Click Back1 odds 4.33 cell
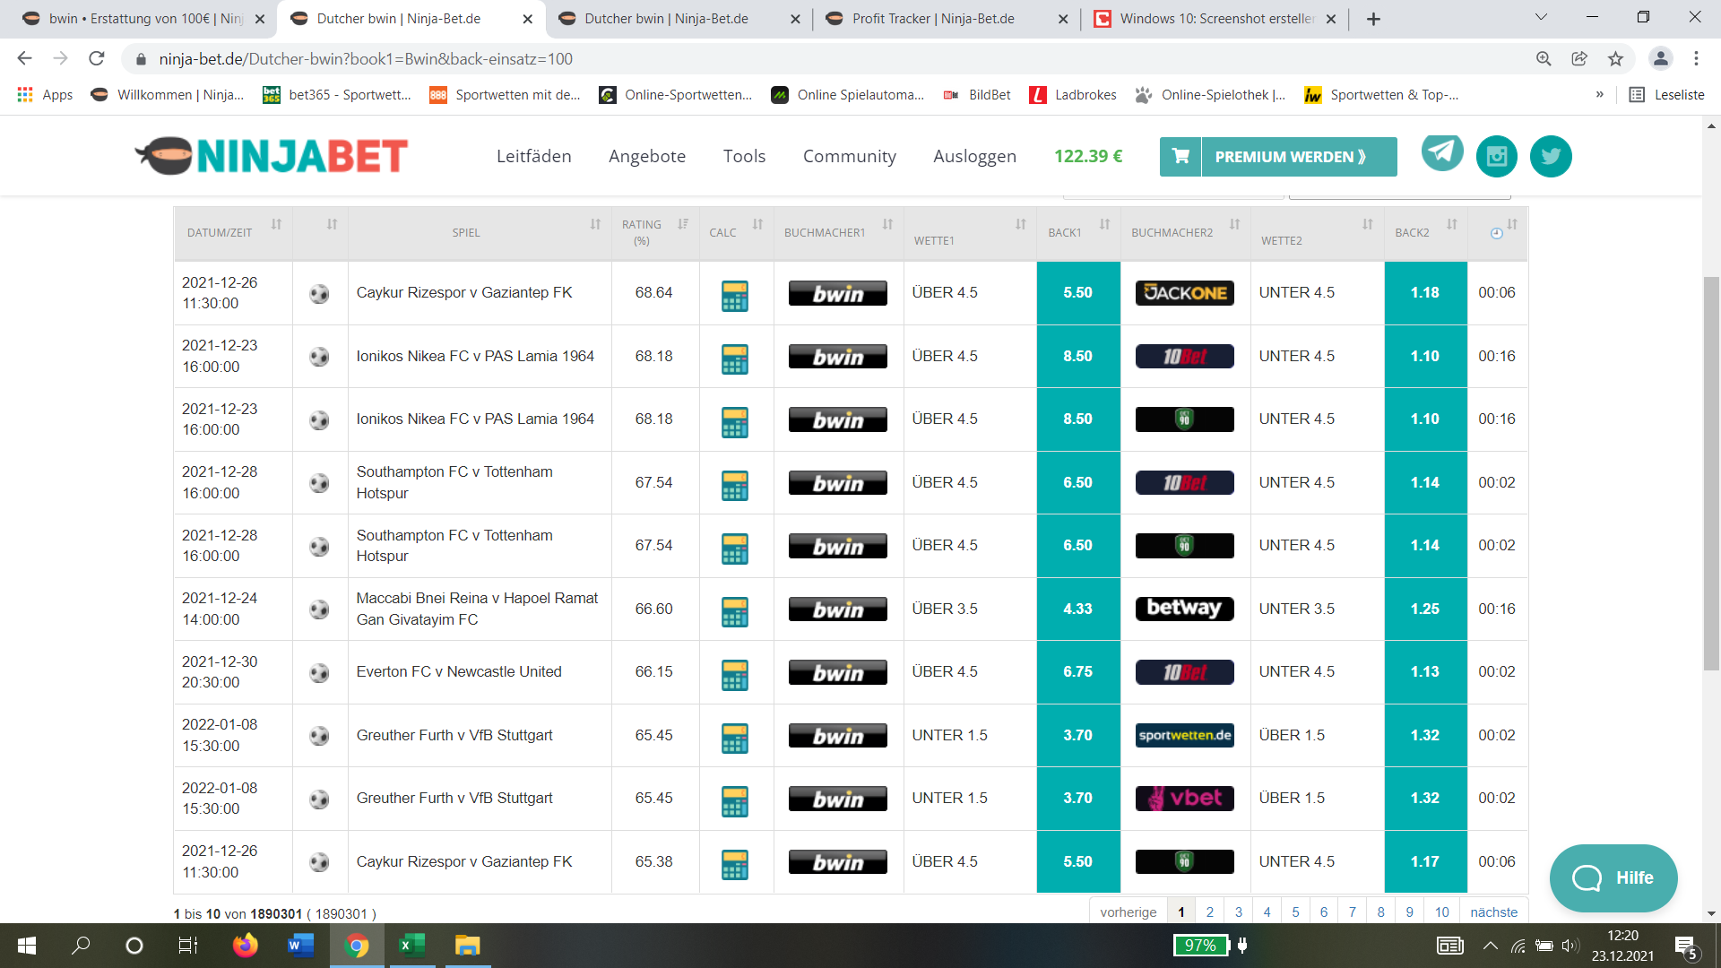Image resolution: width=1721 pixels, height=968 pixels. click(1078, 609)
